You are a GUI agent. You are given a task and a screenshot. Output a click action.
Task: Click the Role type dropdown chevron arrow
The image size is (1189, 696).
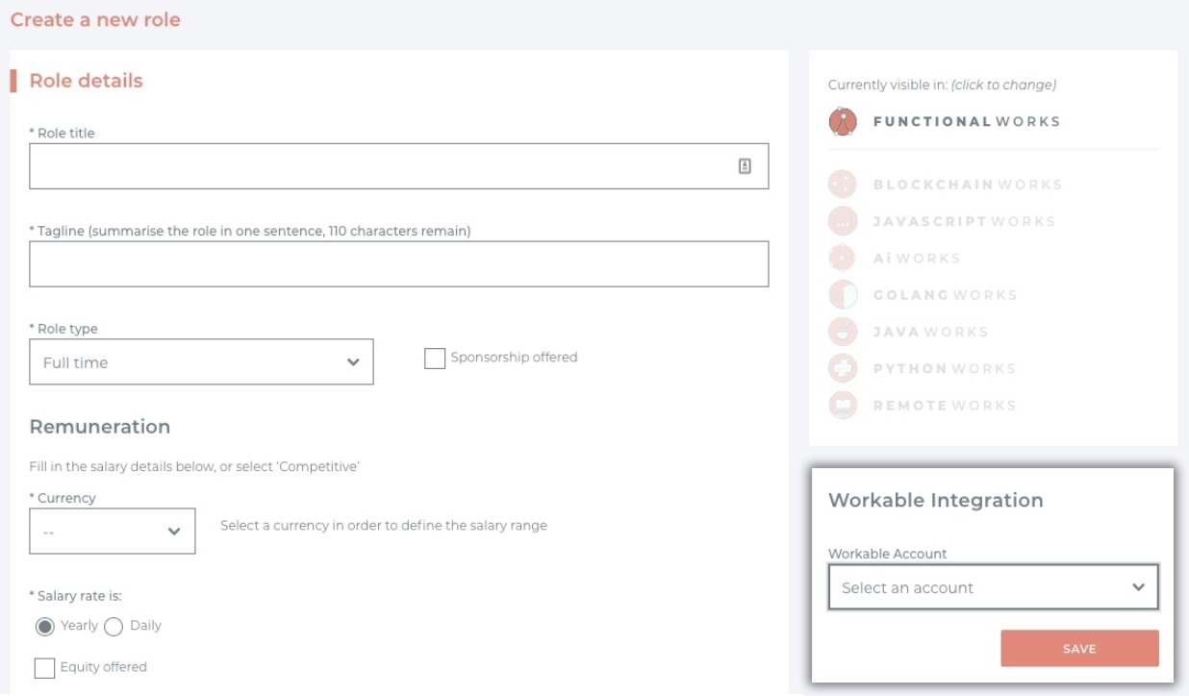coord(353,363)
